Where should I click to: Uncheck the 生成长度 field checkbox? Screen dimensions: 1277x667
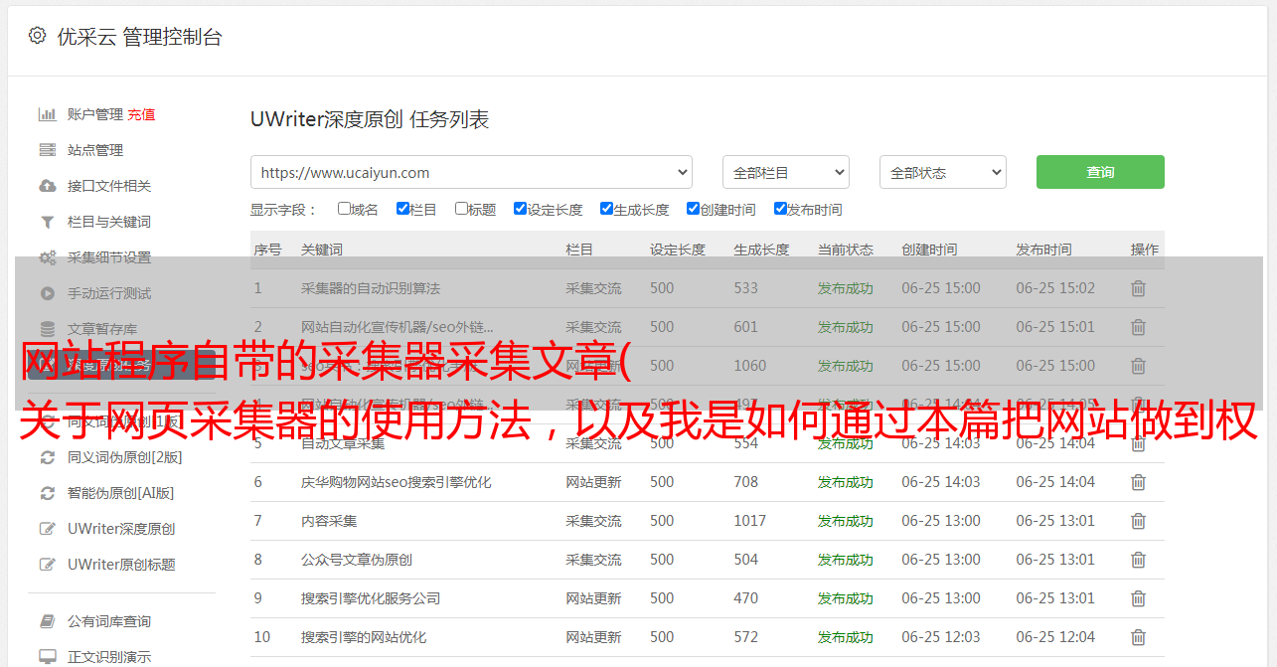click(606, 209)
